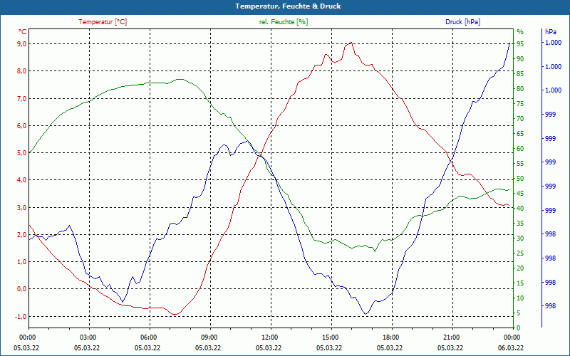Click the highest peak of the red temperature curve

(350, 43)
